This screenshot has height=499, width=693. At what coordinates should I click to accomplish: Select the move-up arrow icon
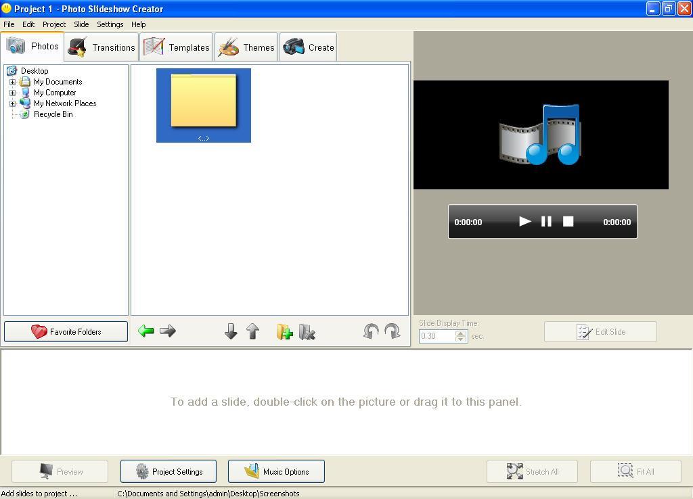pos(252,331)
